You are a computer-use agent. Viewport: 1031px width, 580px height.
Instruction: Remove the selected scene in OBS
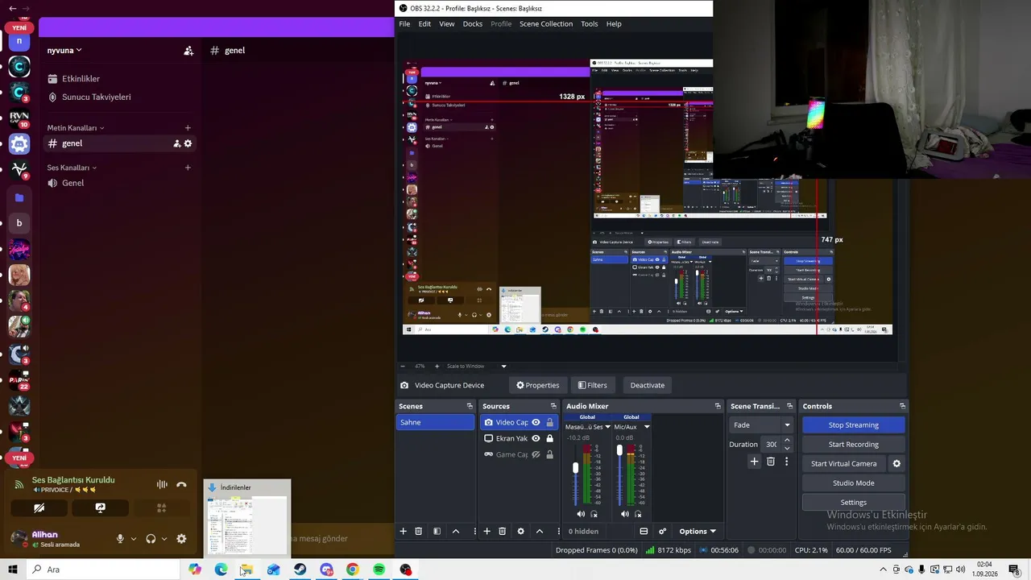pyautogui.click(x=418, y=531)
